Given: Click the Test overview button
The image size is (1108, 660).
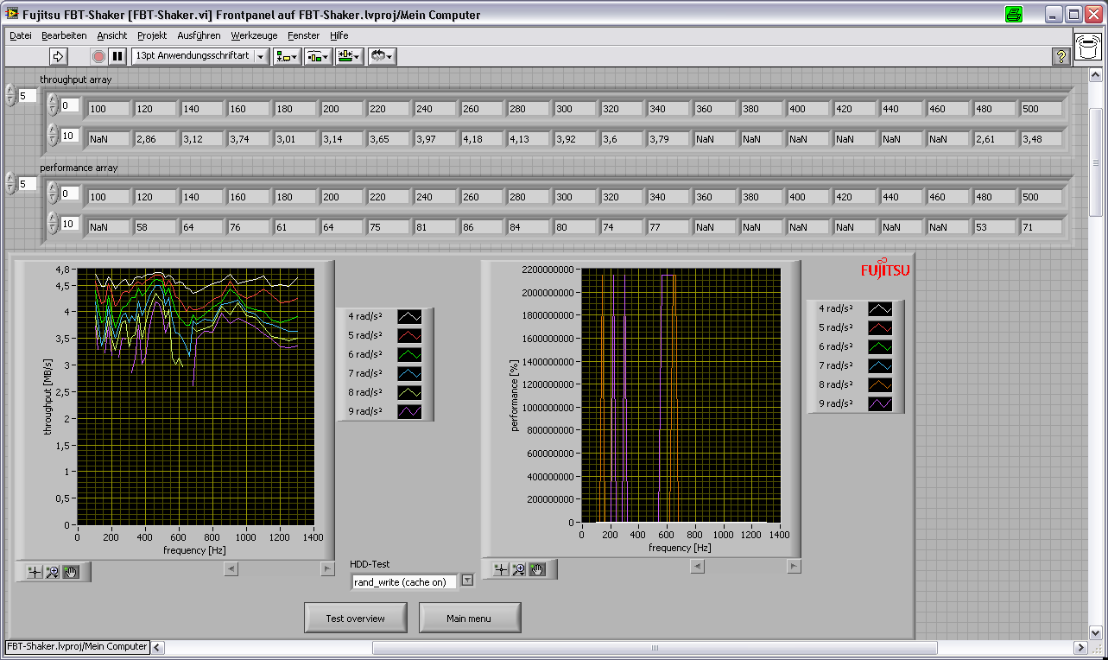Looking at the screenshot, I should pyautogui.click(x=355, y=619).
